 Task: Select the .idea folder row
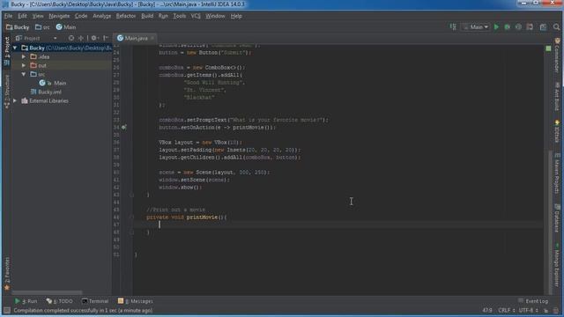coord(62,56)
